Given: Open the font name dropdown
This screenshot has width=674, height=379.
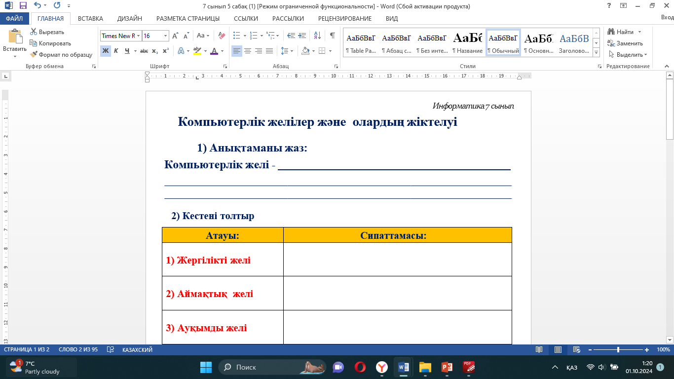Looking at the screenshot, I should click(x=139, y=36).
